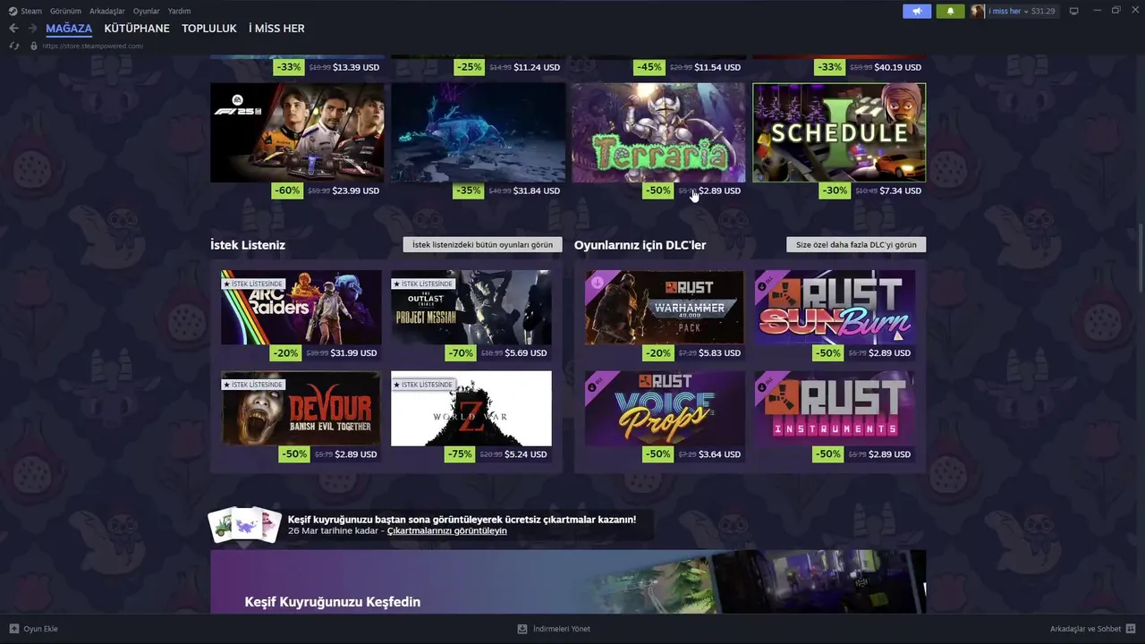Switch to the MAĞAZA tab
1145x644 pixels.
(69, 29)
